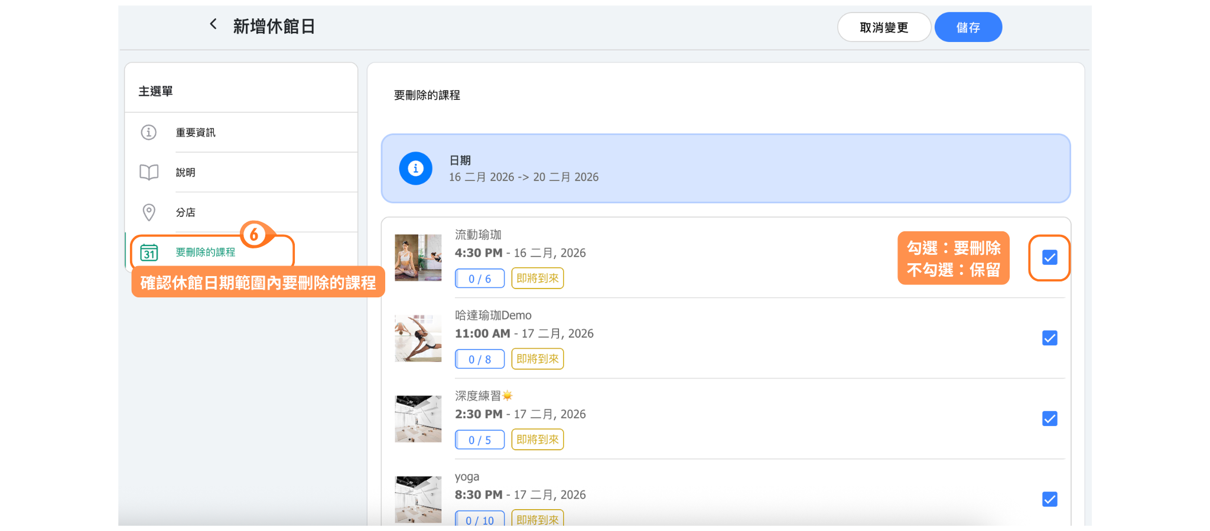Screen dimensions: 1210x531
Task: Click the 取消變更 button
Action: pos(883,28)
